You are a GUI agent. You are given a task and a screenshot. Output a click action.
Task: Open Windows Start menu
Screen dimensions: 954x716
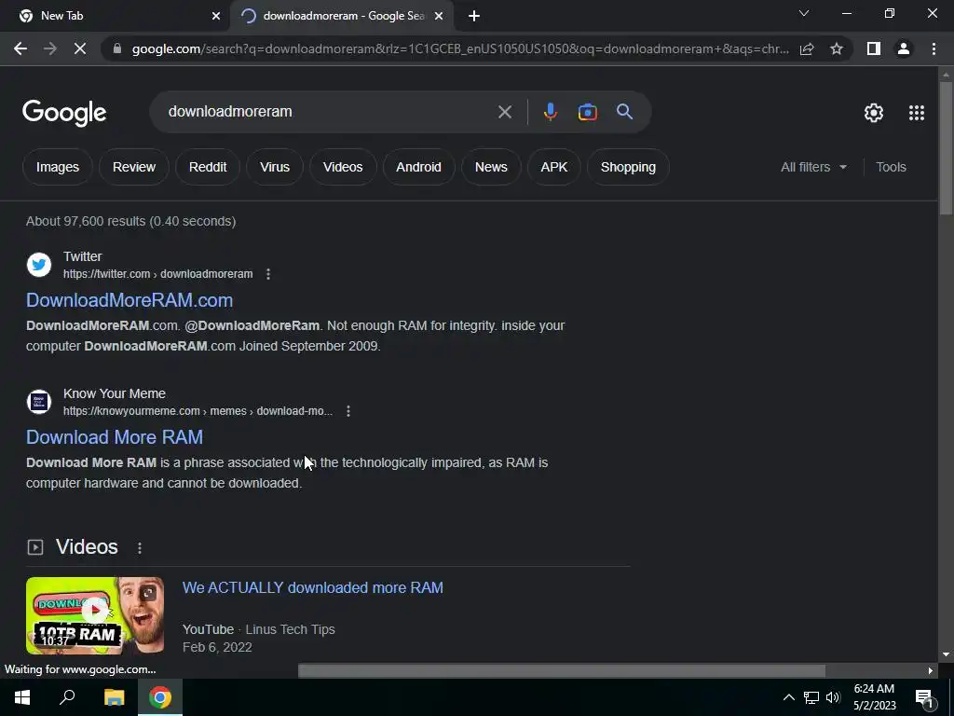point(22,697)
